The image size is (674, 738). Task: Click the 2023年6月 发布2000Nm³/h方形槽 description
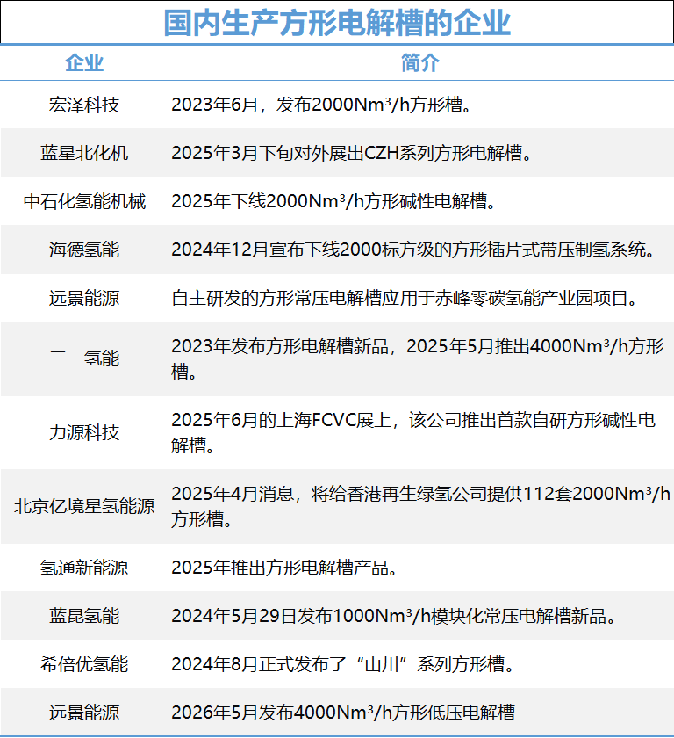click(x=321, y=105)
